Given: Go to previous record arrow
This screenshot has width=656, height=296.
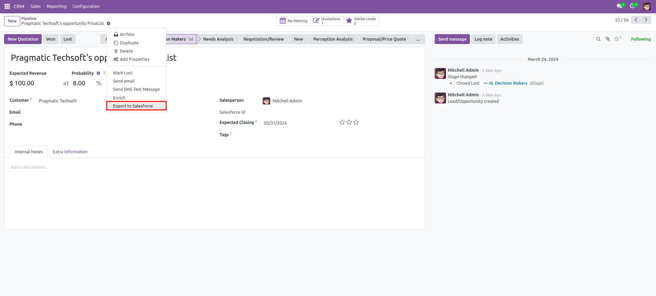Looking at the screenshot, I should click(x=636, y=20).
